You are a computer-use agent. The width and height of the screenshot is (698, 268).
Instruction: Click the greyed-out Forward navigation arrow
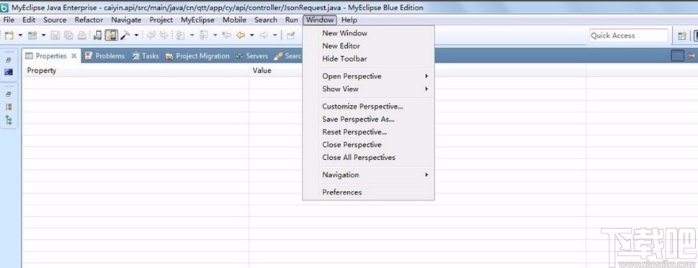[264, 35]
